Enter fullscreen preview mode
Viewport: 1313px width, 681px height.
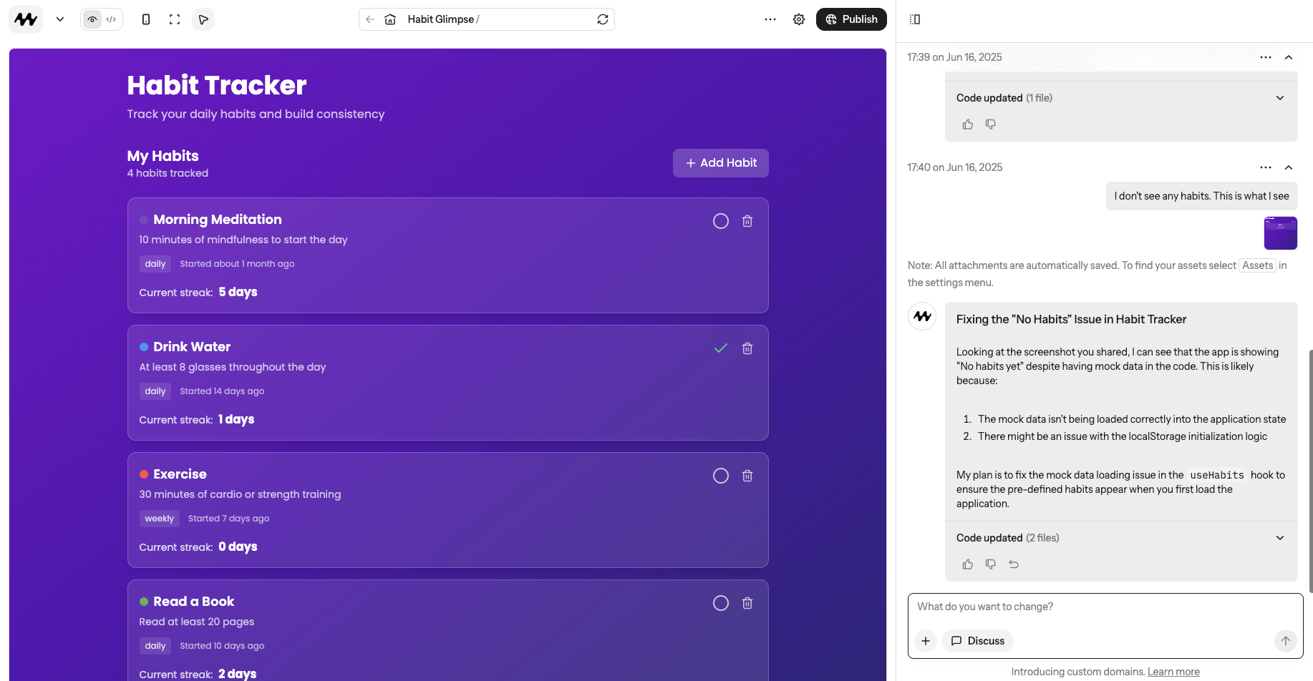click(175, 19)
